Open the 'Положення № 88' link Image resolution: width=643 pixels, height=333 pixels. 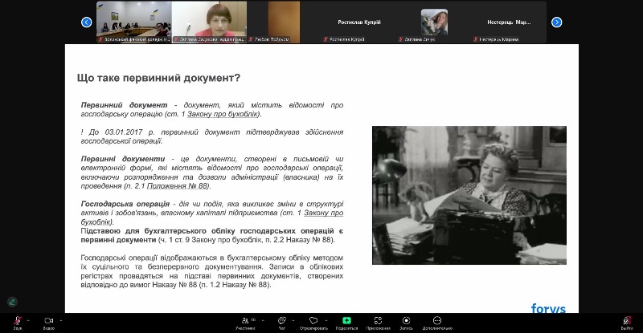[177, 186]
